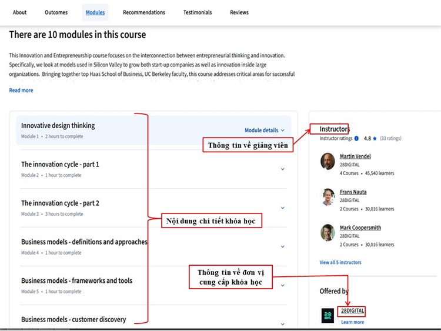
Task: Collapse Module details for Innovative design thinking
Action: 265,131
